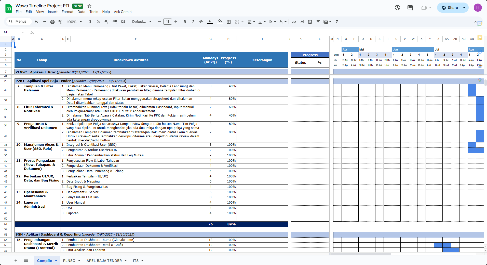Select the Paint format tool
This screenshot has height=265, width=487.
[x=60, y=22]
